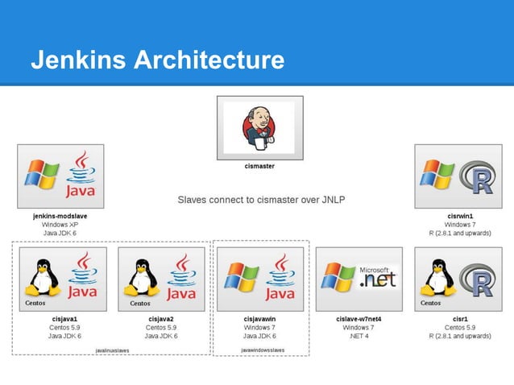Click 'Windows 7' under cisrwin1
The height and width of the screenshot is (385, 514).
[x=460, y=225]
